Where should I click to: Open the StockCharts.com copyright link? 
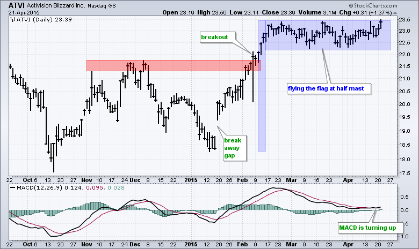pyautogui.click(x=373, y=5)
